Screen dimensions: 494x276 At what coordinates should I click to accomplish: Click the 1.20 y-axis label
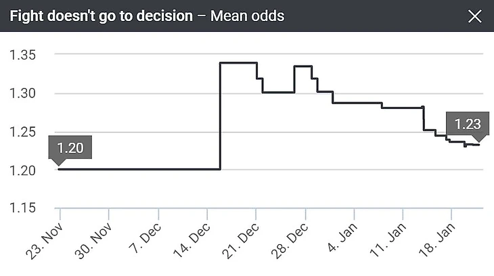click(22, 170)
